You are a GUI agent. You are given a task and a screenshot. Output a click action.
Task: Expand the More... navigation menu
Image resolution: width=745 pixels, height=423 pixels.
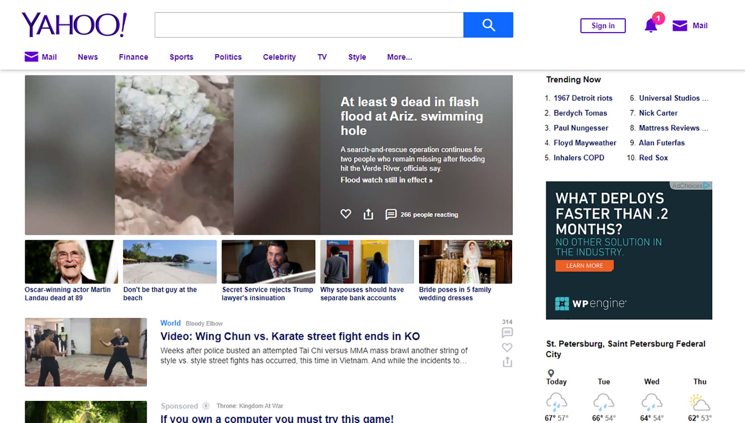[399, 57]
